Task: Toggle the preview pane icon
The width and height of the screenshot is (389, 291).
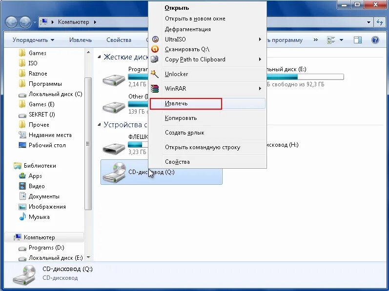Action: 357,40
